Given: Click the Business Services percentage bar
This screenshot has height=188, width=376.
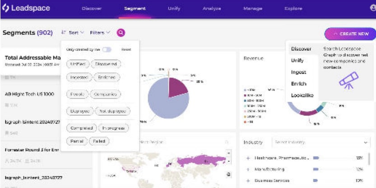Looking at the screenshot, I should (316, 181).
